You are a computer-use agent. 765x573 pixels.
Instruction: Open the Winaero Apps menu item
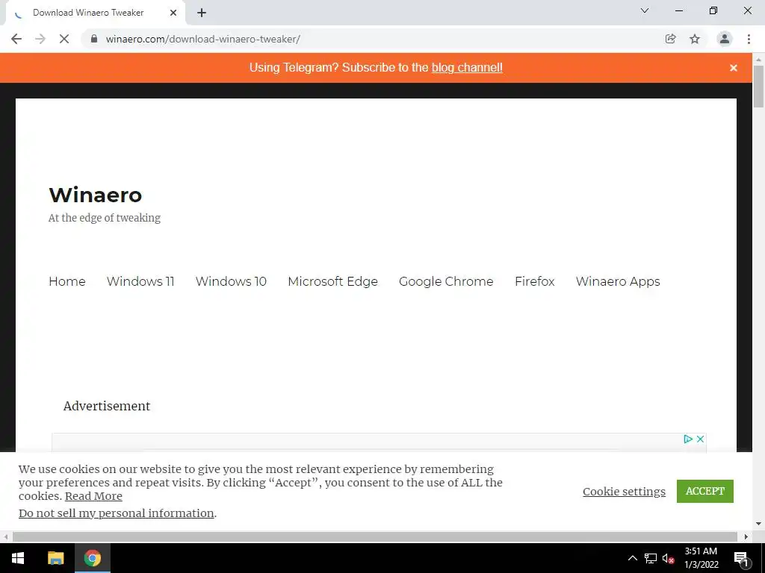click(618, 281)
